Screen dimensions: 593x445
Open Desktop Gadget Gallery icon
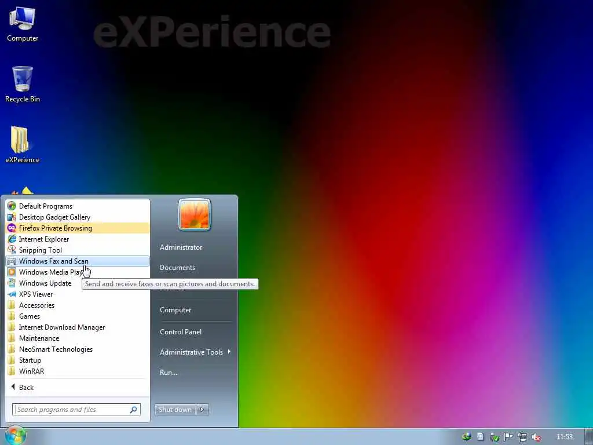pos(12,217)
